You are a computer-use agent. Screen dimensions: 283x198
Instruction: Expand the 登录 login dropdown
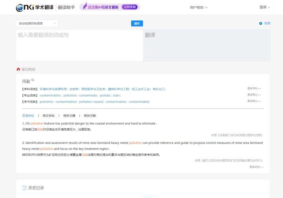(x=265, y=7)
